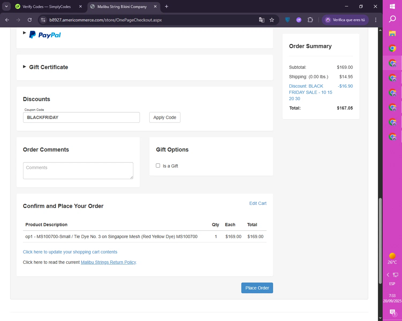Focus the Coupon Code input field
402x321 pixels.
coord(81,117)
